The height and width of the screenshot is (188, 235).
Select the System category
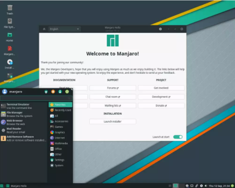[x=60, y=165]
